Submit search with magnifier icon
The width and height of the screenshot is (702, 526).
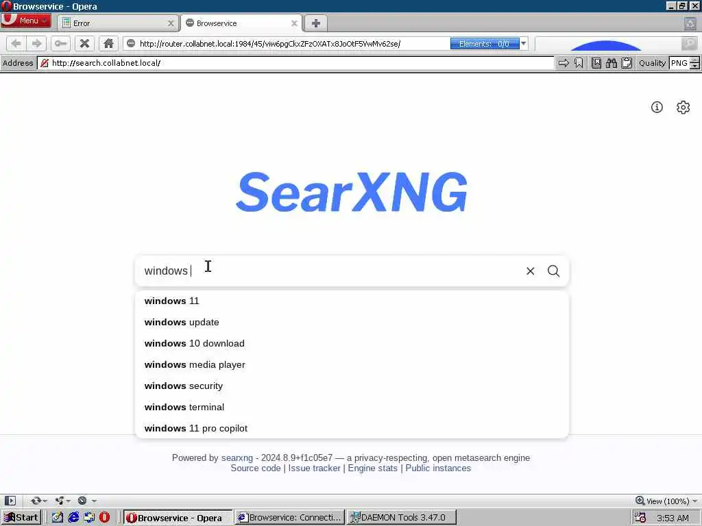553,271
